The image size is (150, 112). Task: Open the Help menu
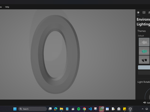point(7,7)
